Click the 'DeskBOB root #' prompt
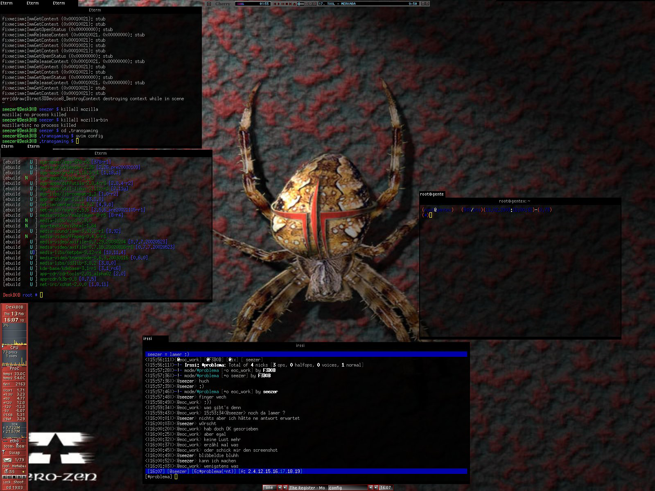655x491 pixels. [x=20, y=295]
